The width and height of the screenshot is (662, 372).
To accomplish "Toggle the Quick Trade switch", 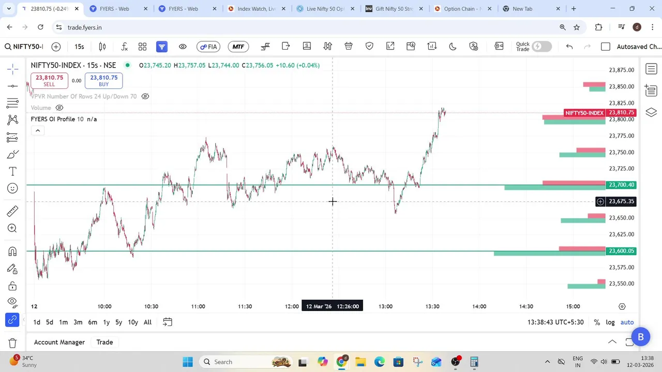I will coord(541,47).
